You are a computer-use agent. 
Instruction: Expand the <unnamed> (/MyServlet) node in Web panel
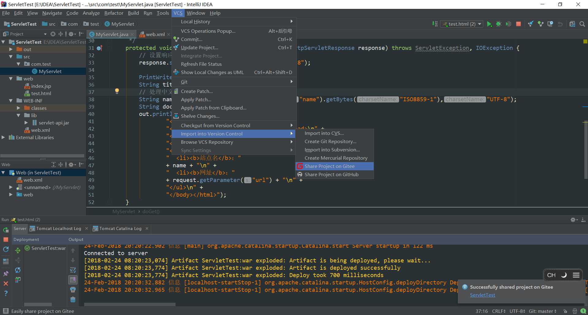(11, 187)
